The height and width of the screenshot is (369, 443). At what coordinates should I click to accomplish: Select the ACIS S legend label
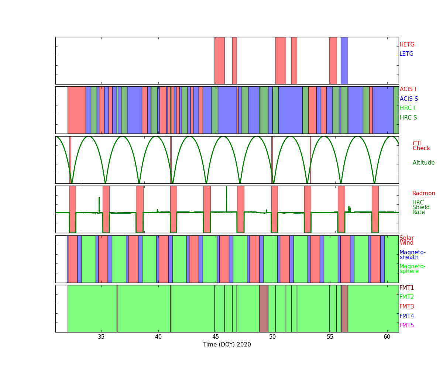coord(409,99)
